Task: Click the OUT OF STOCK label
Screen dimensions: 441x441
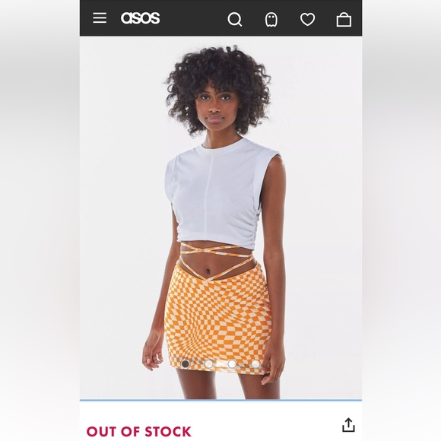Action: (138, 431)
